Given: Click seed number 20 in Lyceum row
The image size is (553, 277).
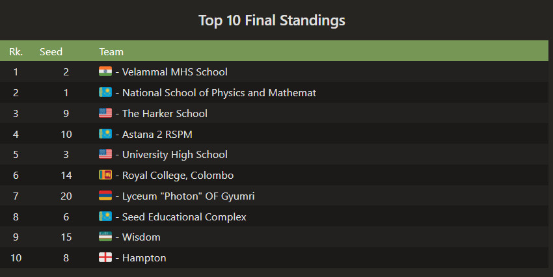Looking at the screenshot, I should point(66,196).
